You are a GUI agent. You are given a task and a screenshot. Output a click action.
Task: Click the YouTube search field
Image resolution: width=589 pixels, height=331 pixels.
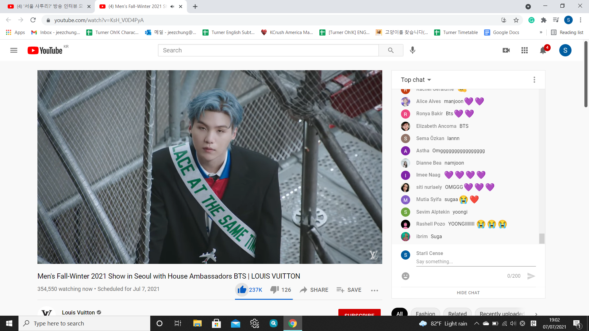coord(268,50)
